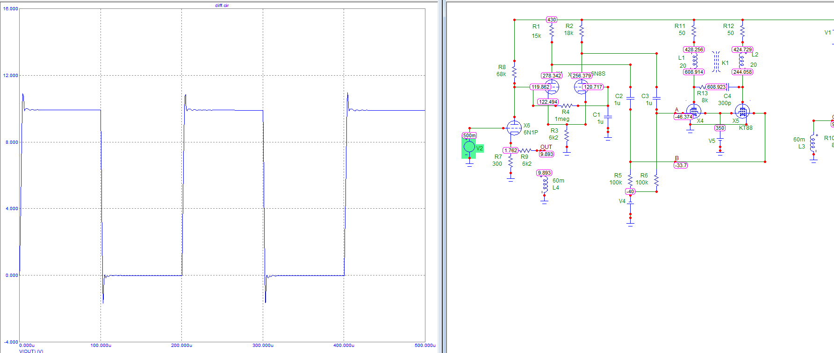Click the 12.000 Y-axis scale label
The height and width of the screenshot is (353, 834).
11,76
